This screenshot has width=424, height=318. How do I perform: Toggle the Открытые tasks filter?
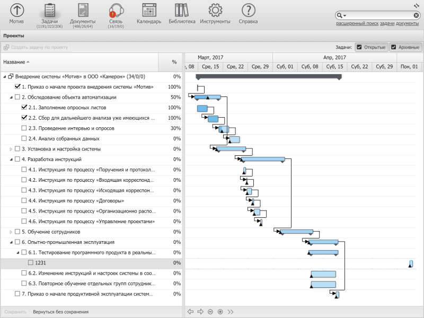pyautogui.click(x=359, y=47)
